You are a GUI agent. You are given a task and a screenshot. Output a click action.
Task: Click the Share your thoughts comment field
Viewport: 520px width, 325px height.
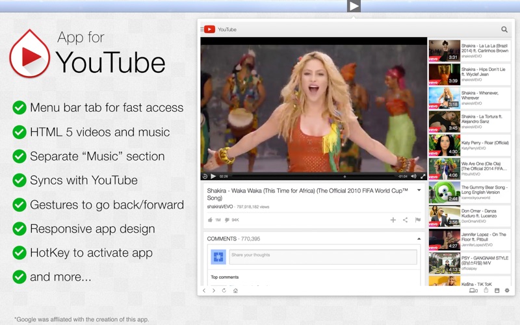[323, 257]
